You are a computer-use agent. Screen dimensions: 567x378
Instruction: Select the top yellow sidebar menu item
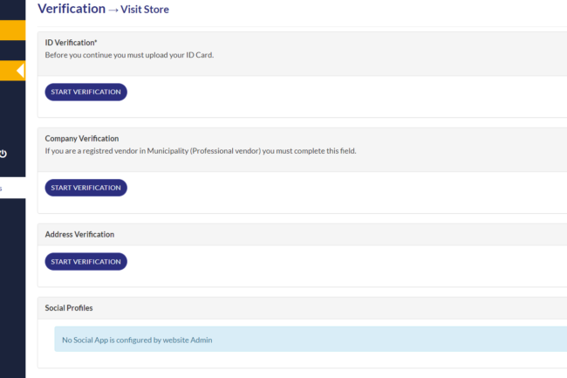click(x=12, y=31)
